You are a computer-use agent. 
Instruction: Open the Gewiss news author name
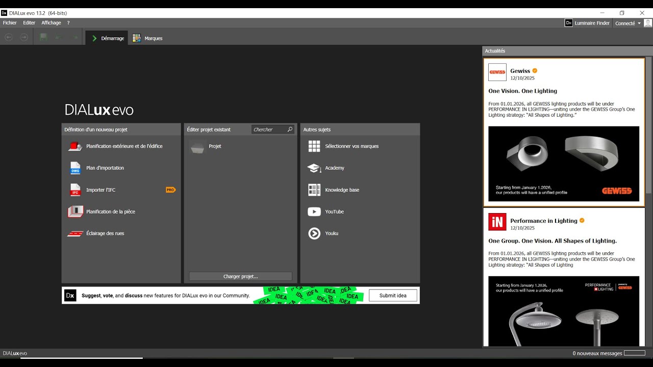point(520,71)
